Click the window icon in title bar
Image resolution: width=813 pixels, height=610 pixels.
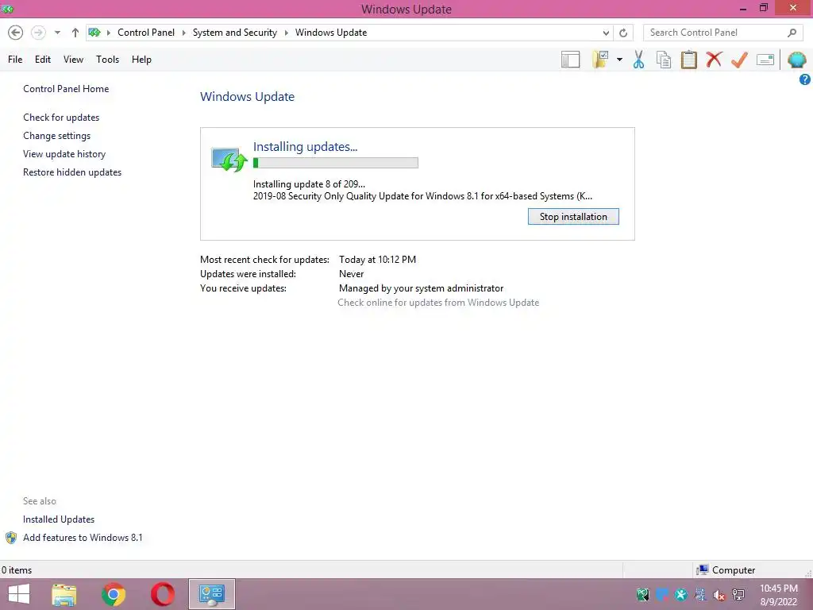pos(7,9)
